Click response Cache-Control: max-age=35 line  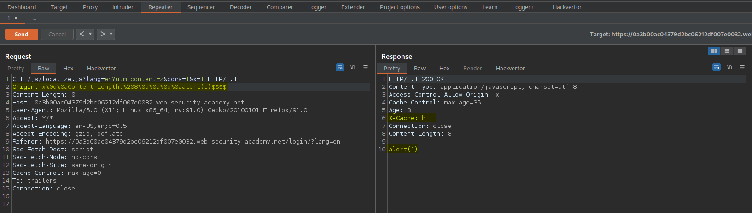[435, 102]
